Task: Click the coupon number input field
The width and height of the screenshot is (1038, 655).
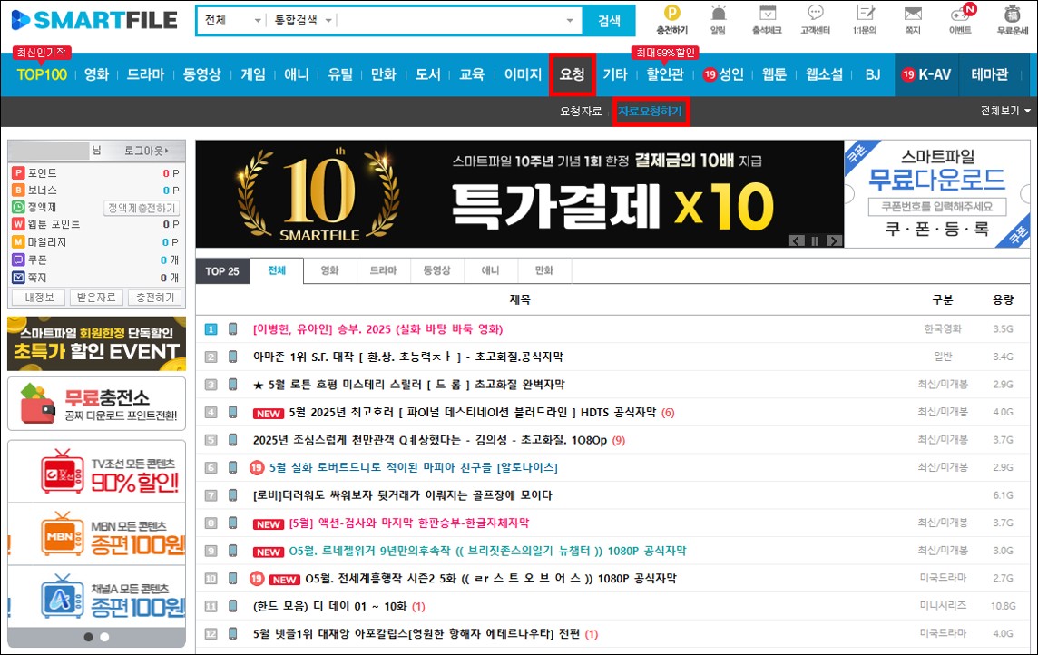Action: (937, 207)
